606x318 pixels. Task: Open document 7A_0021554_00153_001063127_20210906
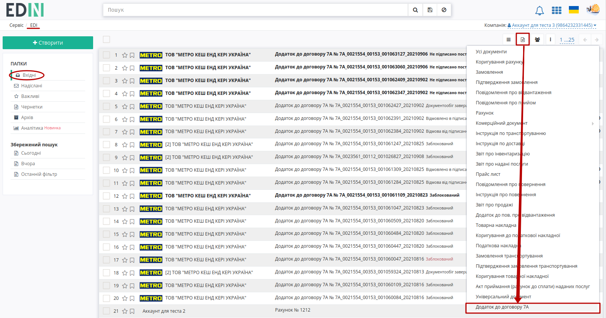[351, 54]
